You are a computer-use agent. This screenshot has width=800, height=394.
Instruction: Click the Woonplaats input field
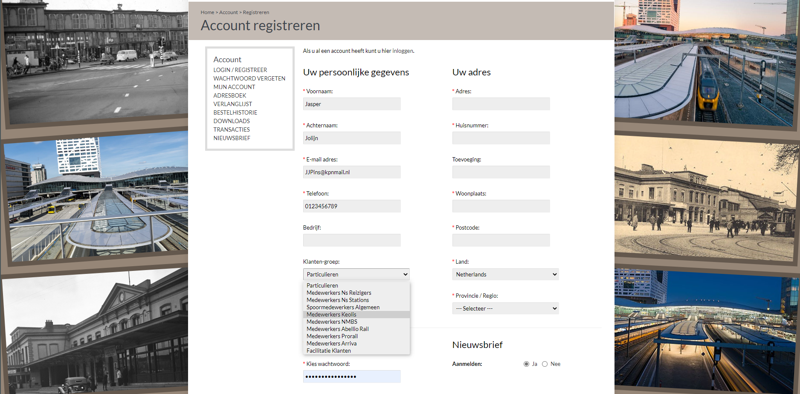tap(501, 206)
